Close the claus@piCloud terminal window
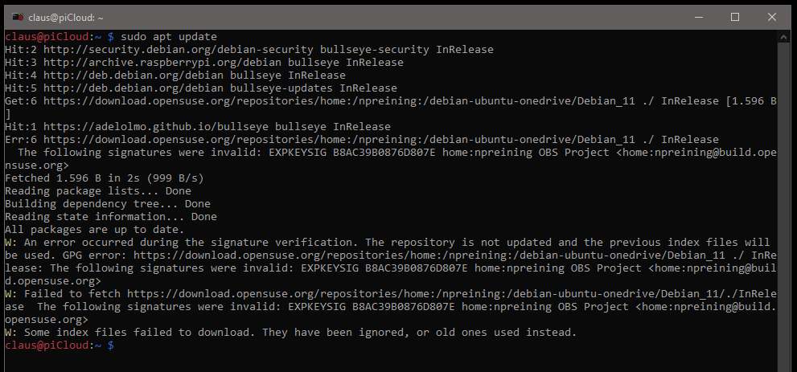 [x=771, y=17]
